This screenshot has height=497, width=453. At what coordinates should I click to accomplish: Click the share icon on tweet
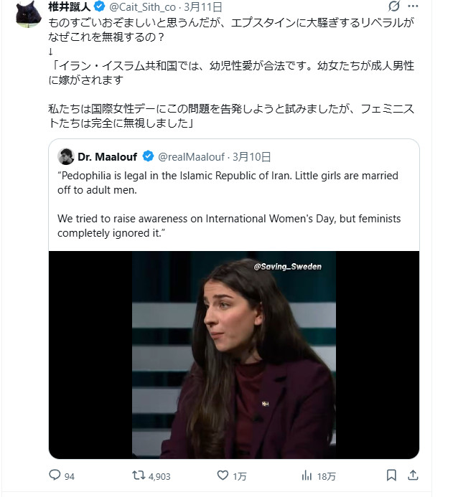coord(413,475)
